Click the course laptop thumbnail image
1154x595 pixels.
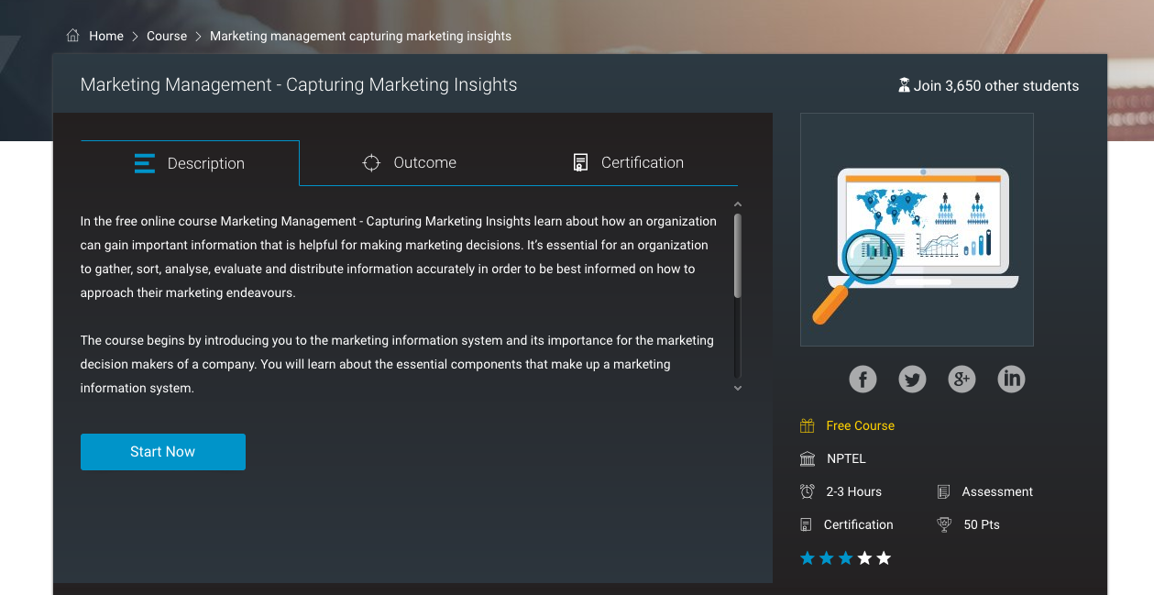tap(917, 229)
